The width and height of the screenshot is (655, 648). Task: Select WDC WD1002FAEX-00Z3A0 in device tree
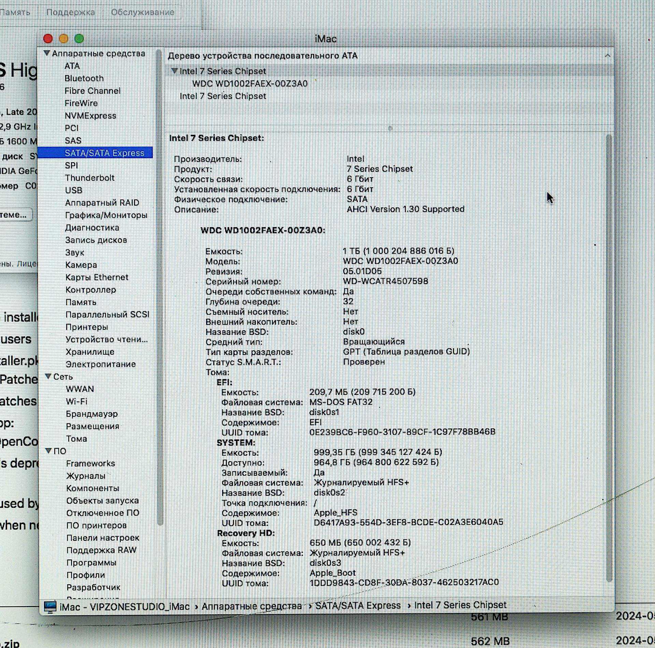tap(250, 84)
